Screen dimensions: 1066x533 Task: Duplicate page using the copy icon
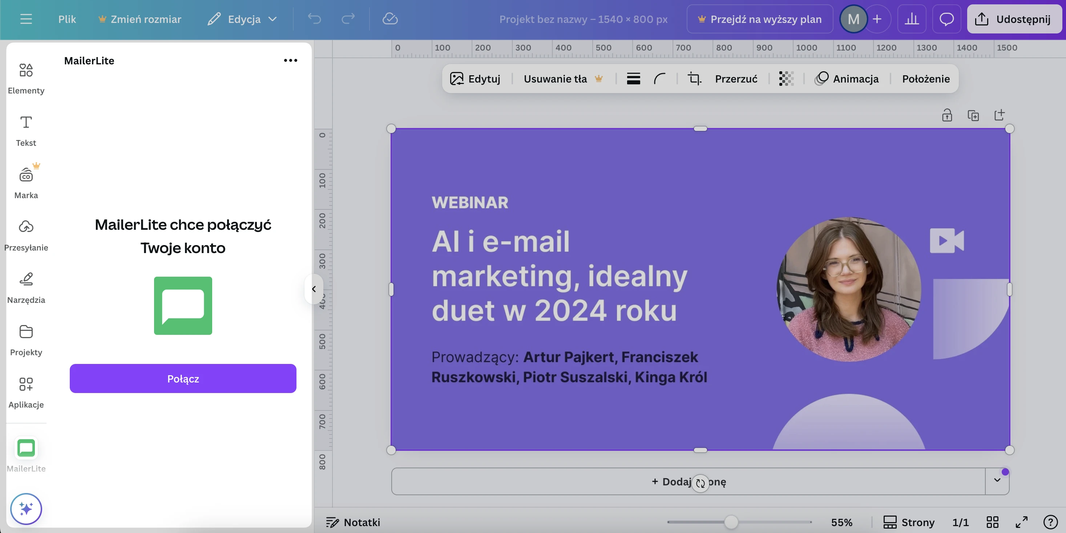coord(973,116)
